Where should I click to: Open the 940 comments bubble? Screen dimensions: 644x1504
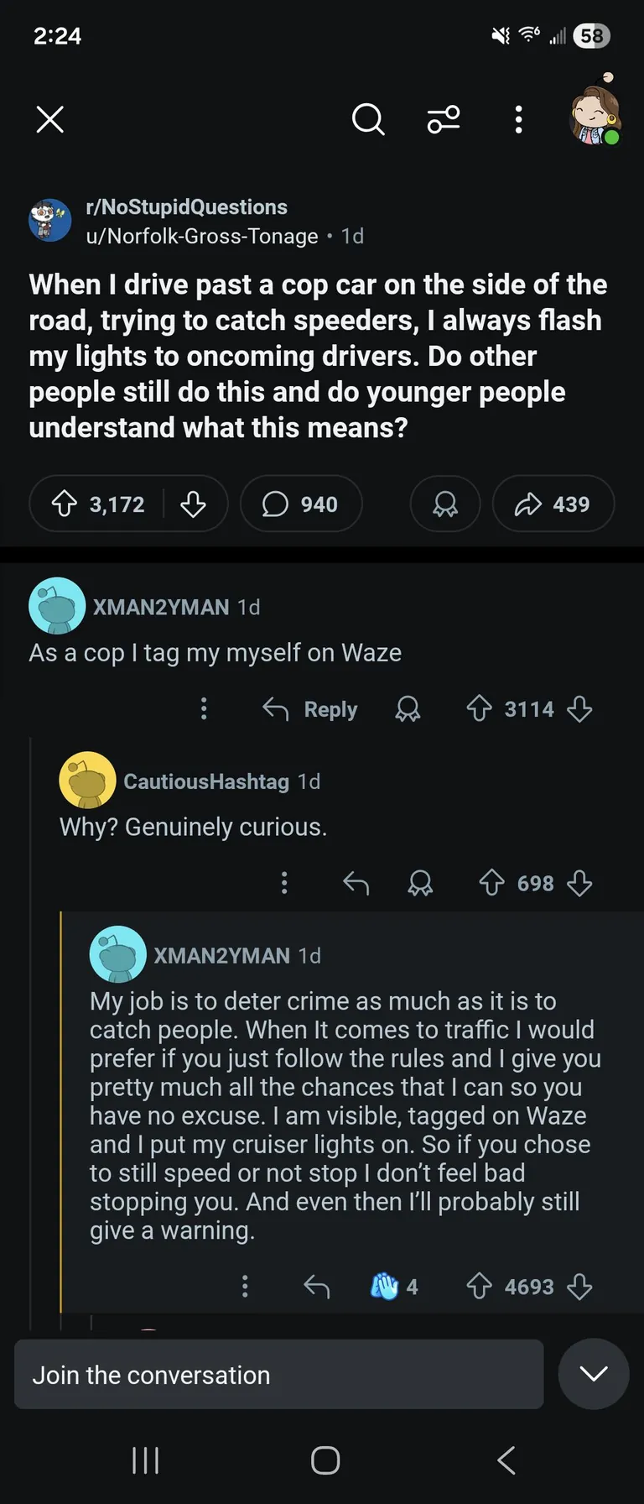[300, 504]
